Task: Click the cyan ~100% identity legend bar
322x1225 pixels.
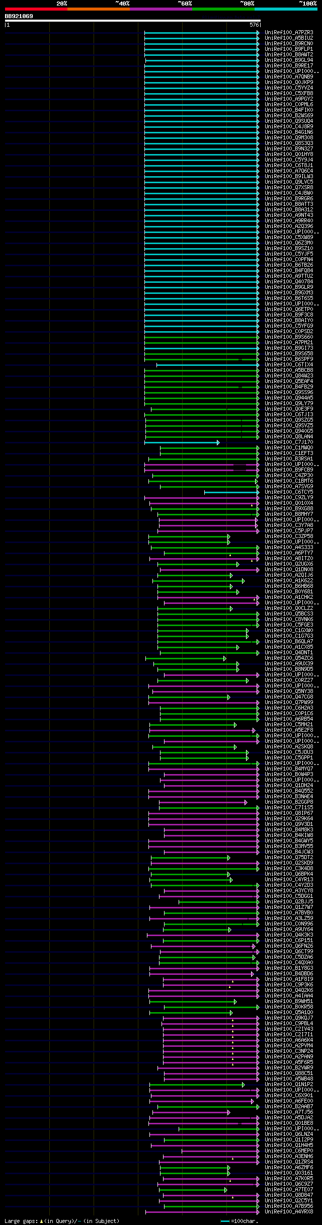Action: (x=286, y=9)
